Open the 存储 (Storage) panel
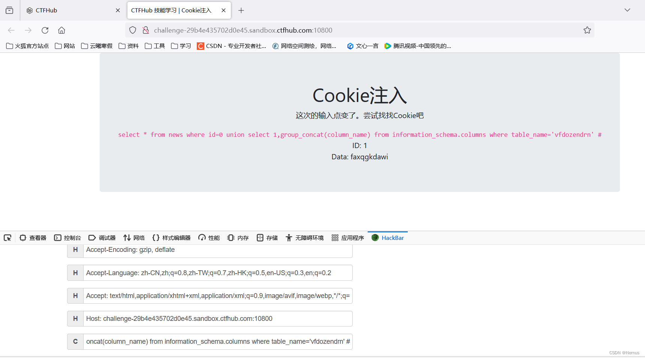Screen dimensions: 645x358 pyautogui.click(x=267, y=237)
